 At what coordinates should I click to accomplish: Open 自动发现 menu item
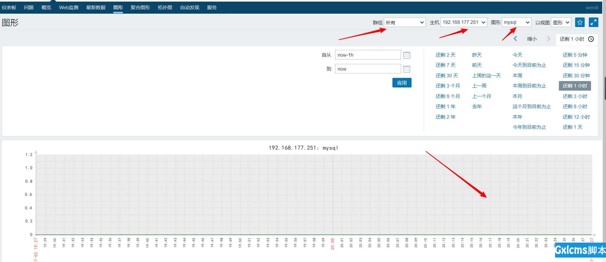pos(190,7)
